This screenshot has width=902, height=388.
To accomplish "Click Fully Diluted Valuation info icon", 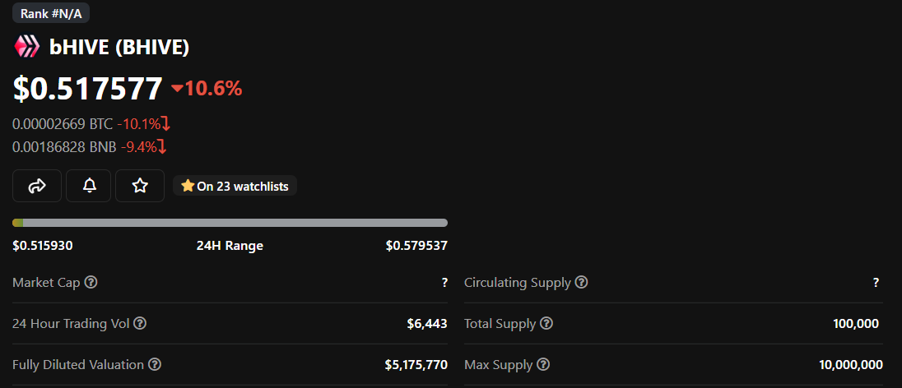I will click(x=155, y=364).
